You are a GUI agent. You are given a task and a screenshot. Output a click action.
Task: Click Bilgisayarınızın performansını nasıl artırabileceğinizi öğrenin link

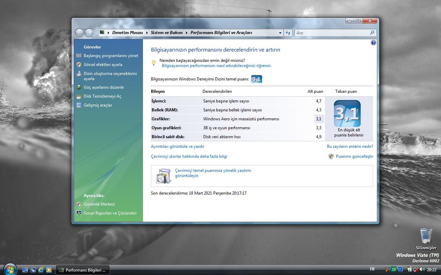[217, 66]
